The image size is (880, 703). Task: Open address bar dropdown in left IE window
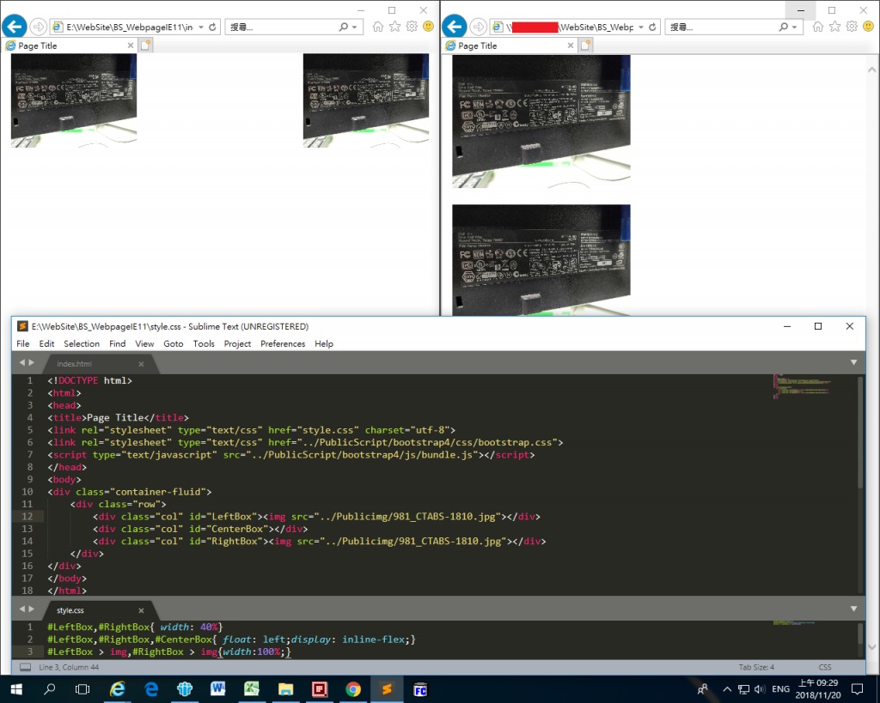(x=201, y=27)
